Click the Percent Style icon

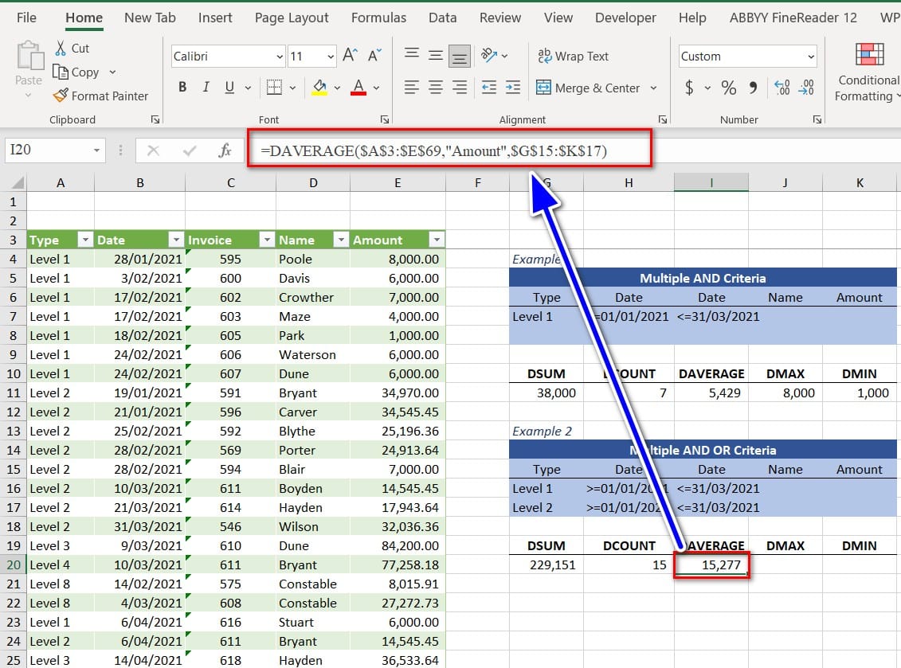tap(728, 88)
